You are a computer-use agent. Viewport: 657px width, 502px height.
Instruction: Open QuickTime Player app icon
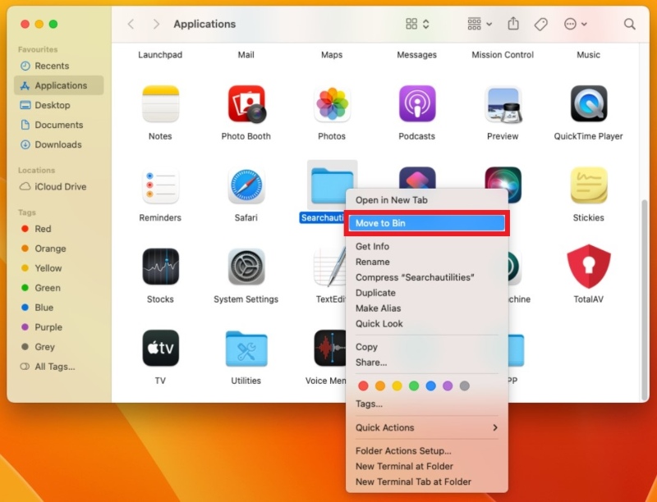[589, 103]
